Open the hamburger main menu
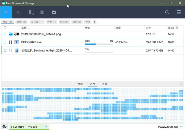This screenshot has width=185, height=130. click(x=179, y=12)
